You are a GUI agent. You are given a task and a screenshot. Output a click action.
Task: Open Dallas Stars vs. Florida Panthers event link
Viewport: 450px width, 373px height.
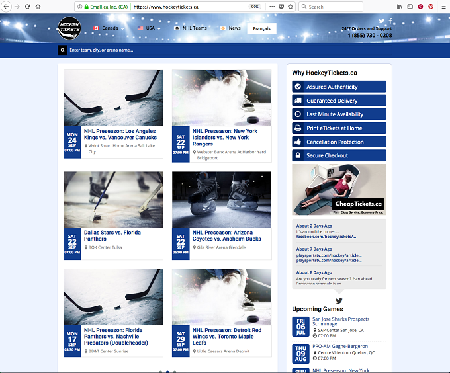tap(112, 235)
